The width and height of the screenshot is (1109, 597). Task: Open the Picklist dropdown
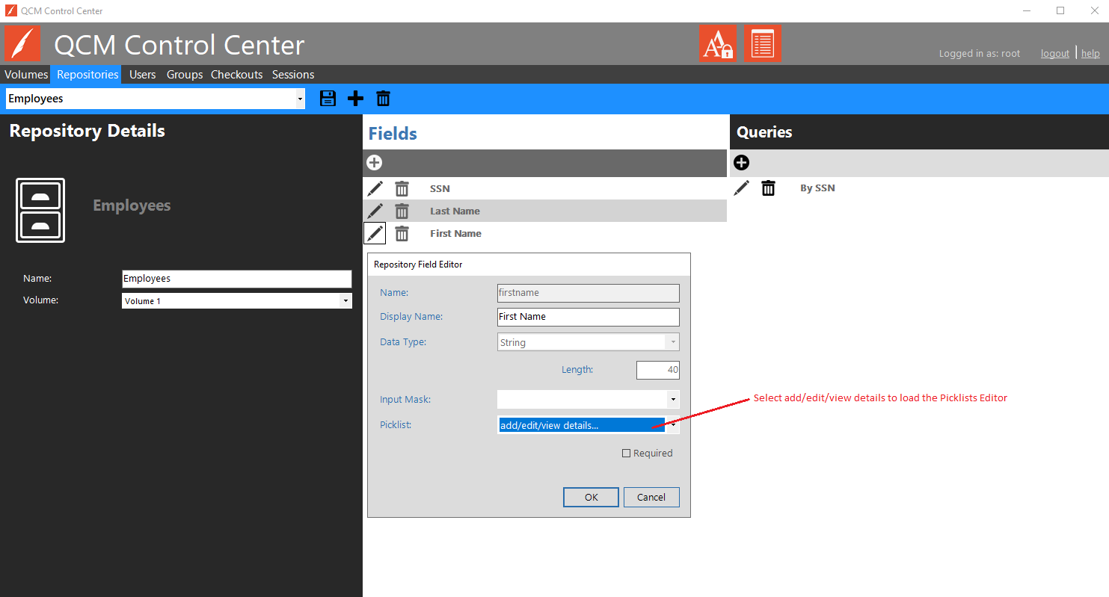pos(672,425)
